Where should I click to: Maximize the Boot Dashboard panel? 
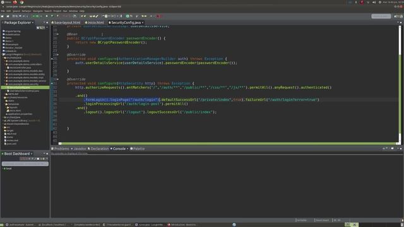pyautogui.click(x=47, y=154)
